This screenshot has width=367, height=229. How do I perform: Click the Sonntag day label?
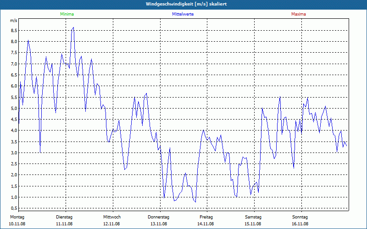click(x=300, y=217)
